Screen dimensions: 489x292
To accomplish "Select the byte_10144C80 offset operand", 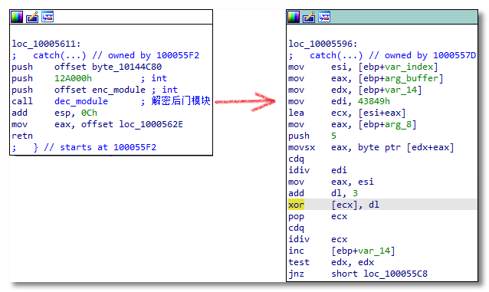I will (126, 67).
